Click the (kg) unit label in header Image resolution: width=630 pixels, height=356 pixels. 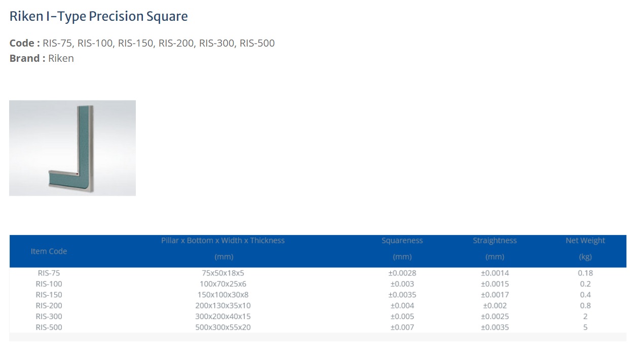[x=585, y=257]
